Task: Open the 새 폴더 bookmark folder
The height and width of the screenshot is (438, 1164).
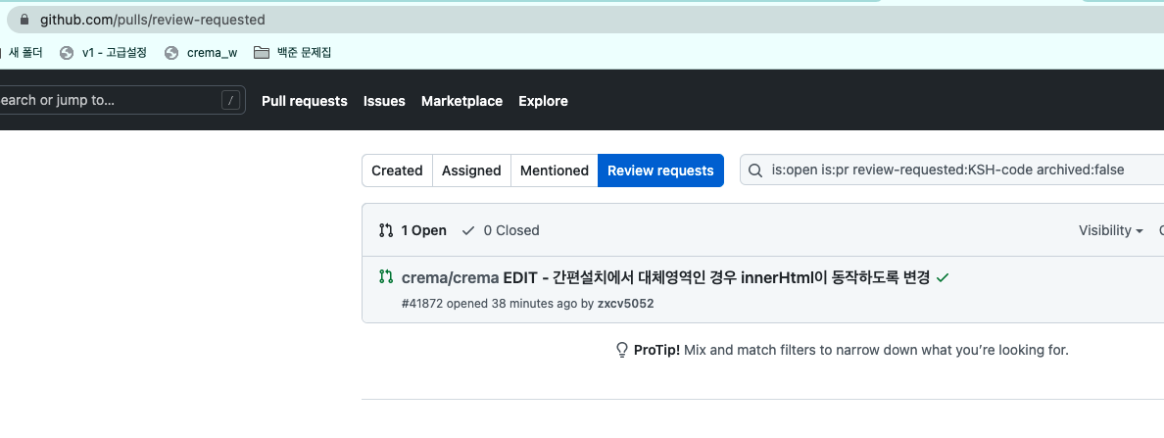Action: coord(22,53)
